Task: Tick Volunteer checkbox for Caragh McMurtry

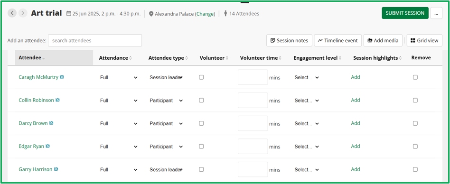Action: [201, 77]
